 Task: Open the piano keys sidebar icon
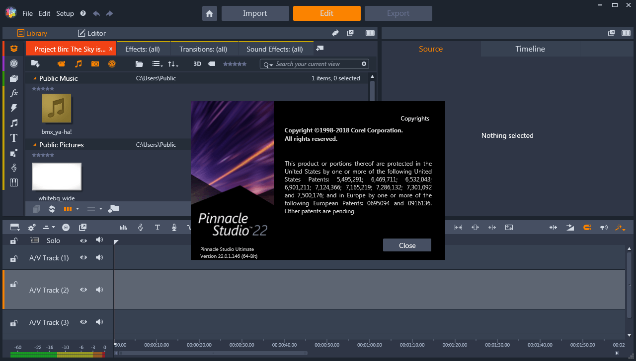(14, 182)
